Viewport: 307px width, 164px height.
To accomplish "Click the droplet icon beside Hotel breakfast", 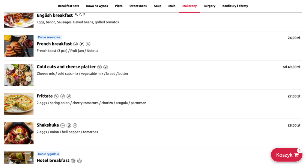I will (x=79, y=161).
